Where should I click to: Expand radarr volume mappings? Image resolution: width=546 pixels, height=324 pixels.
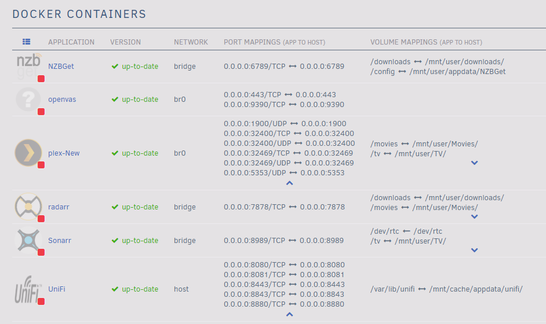(474, 216)
